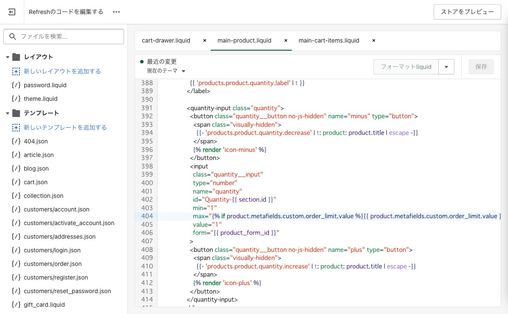The height and width of the screenshot is (314, 508).
Task: Open the three-dot more actions menu
Action: tap(116, 12)
